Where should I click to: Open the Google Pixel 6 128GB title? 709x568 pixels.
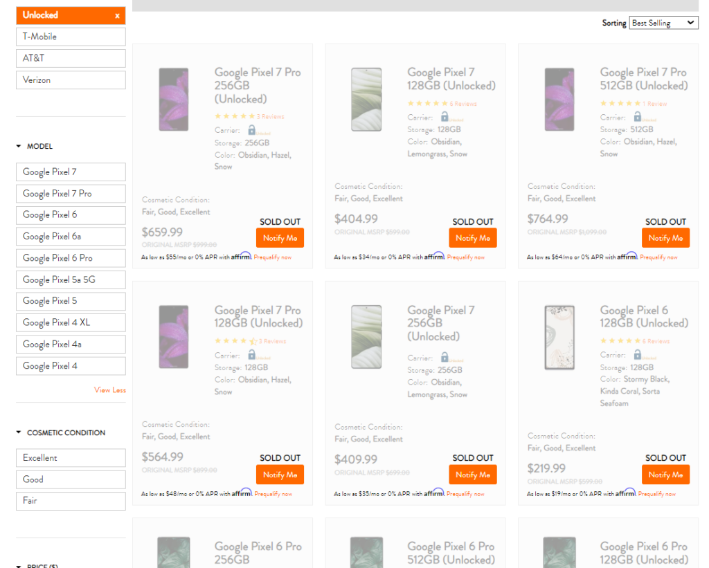(645, 317)
